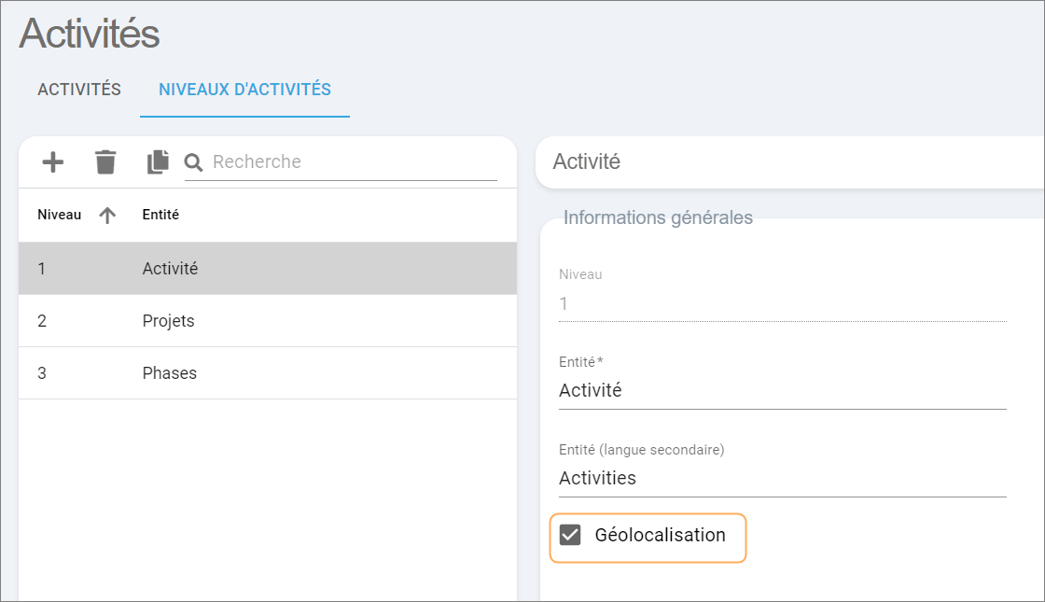Viewport: 1045px width, 602px height.
Task: Uncheck the Géolocalisation checkbox
Action: pyautogui.click(x=570, y=536)
